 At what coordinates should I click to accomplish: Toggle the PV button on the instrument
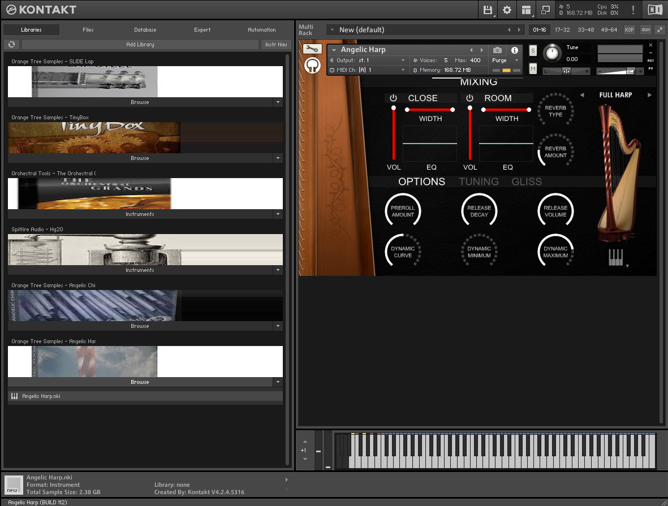(650, 68)
